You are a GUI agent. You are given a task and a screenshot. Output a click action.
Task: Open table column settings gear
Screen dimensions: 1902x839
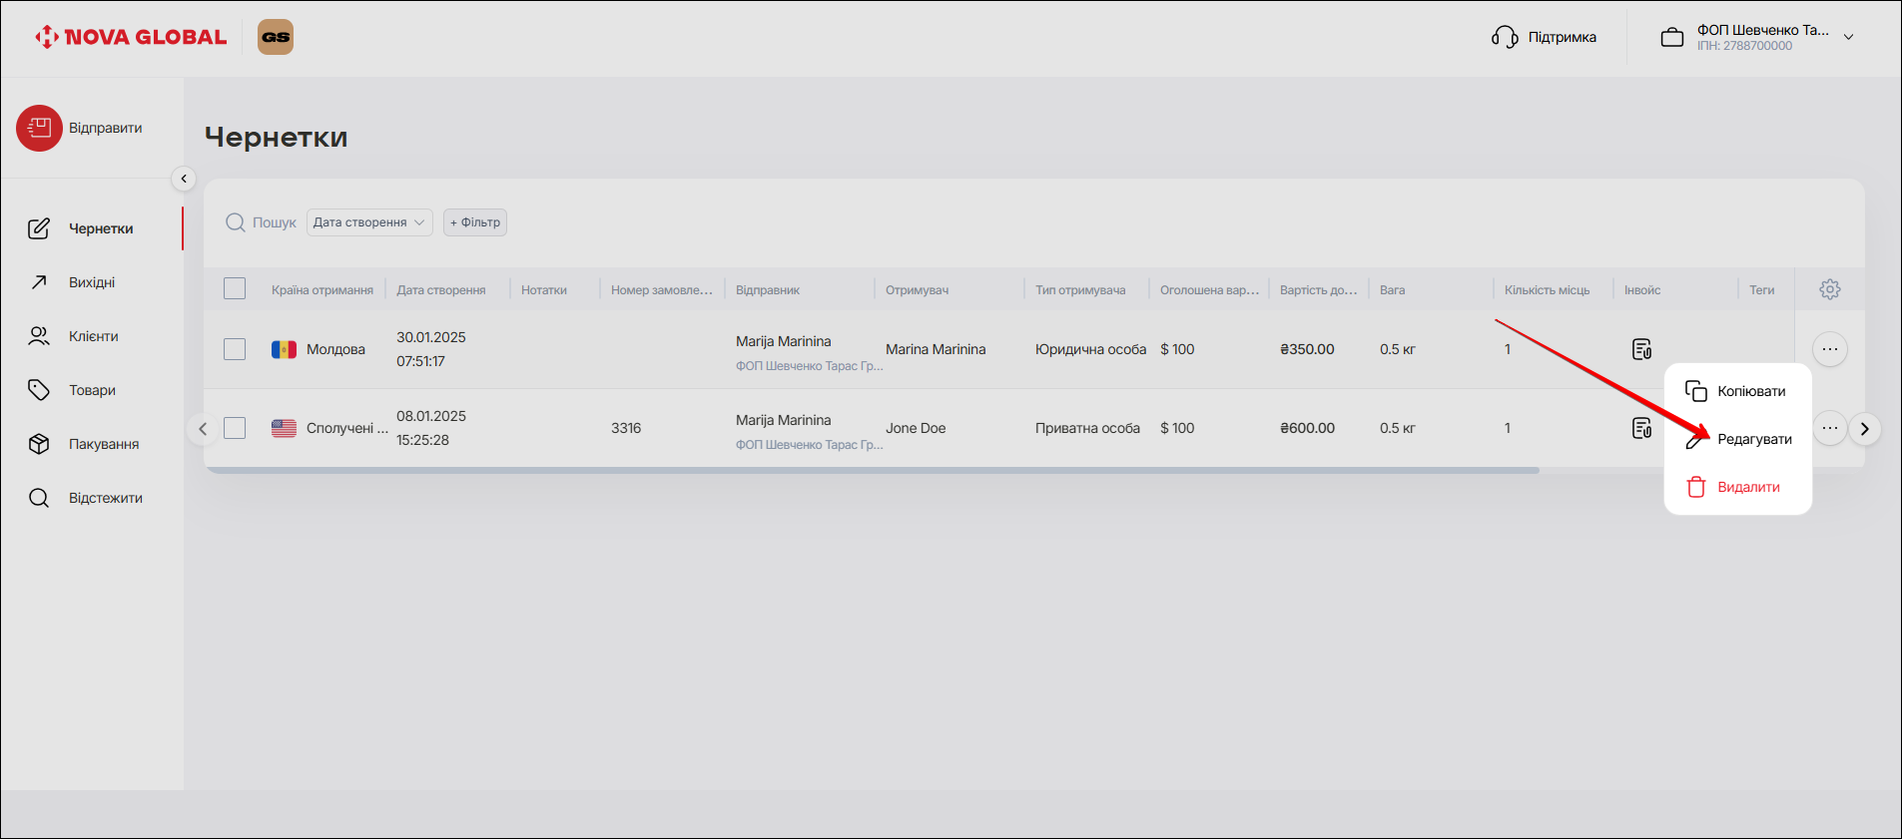point(1829,289)
